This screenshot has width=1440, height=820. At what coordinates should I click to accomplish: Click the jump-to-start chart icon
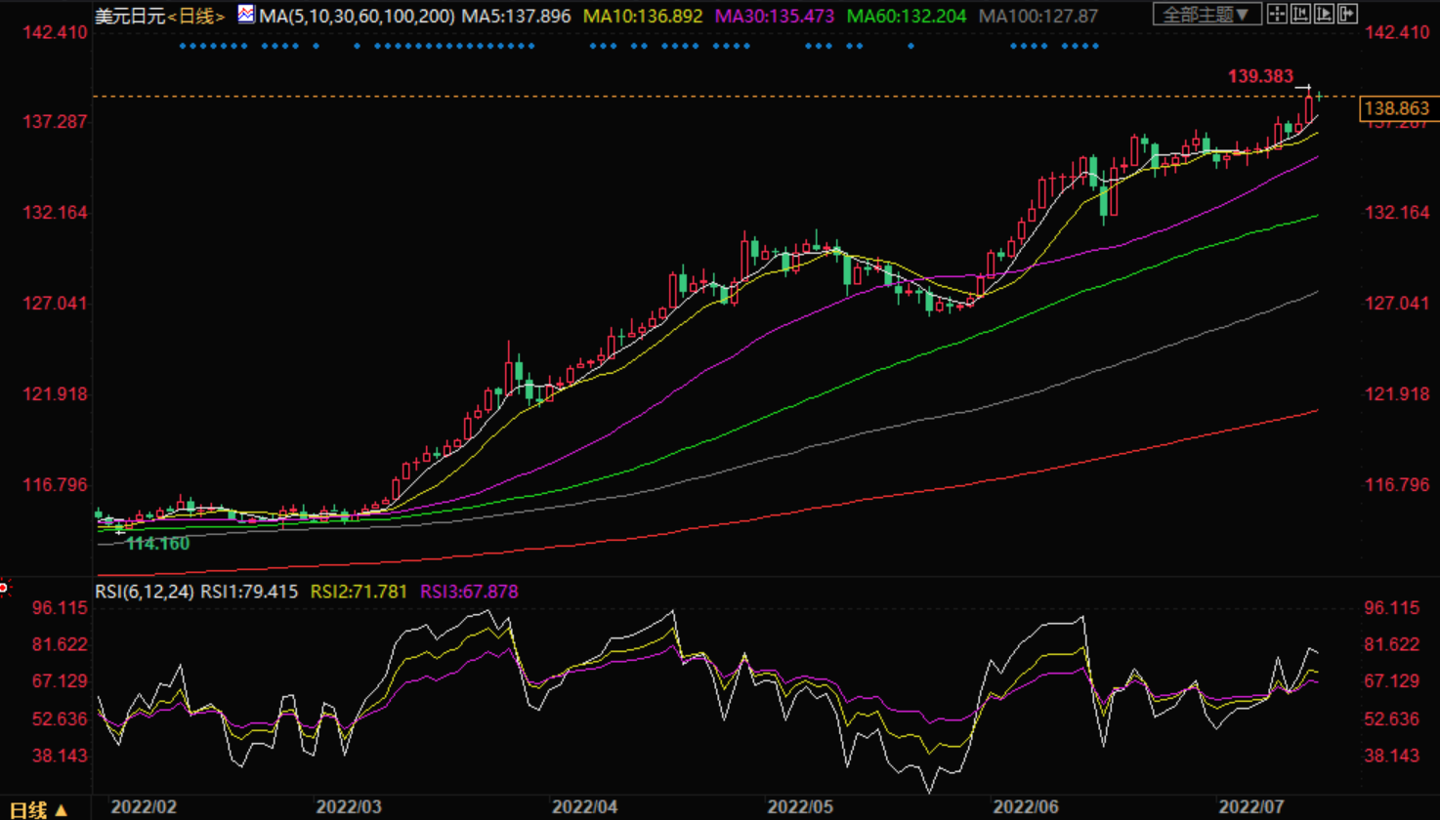coord(1300,15)
